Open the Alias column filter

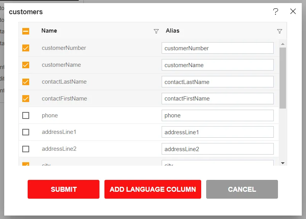(x=280, y=31)
